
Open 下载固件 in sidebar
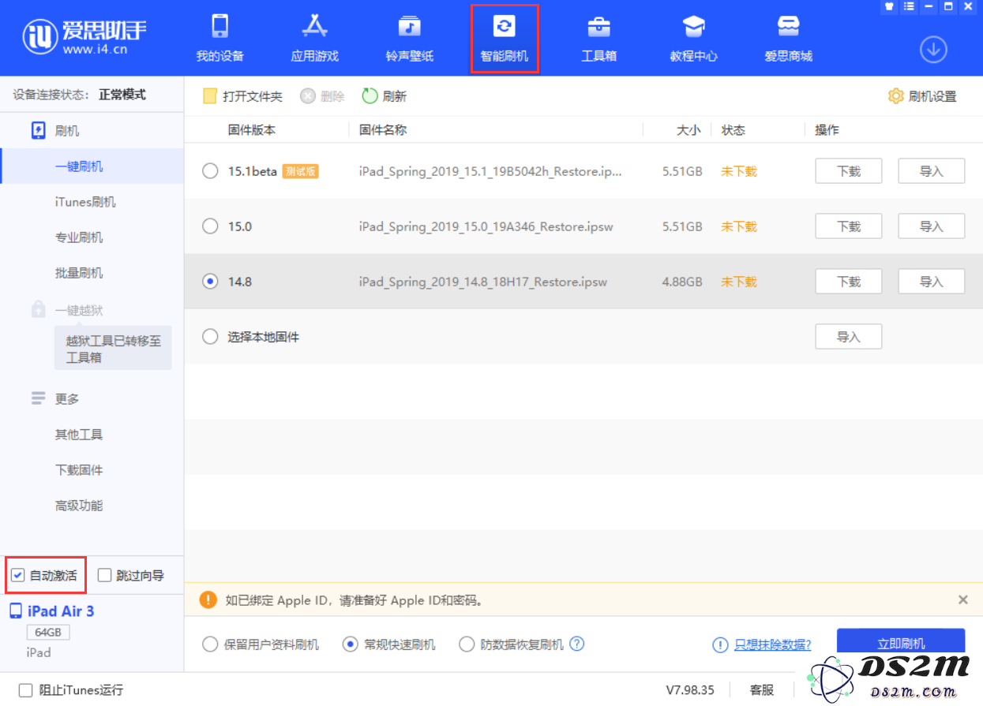click(79, 470)
